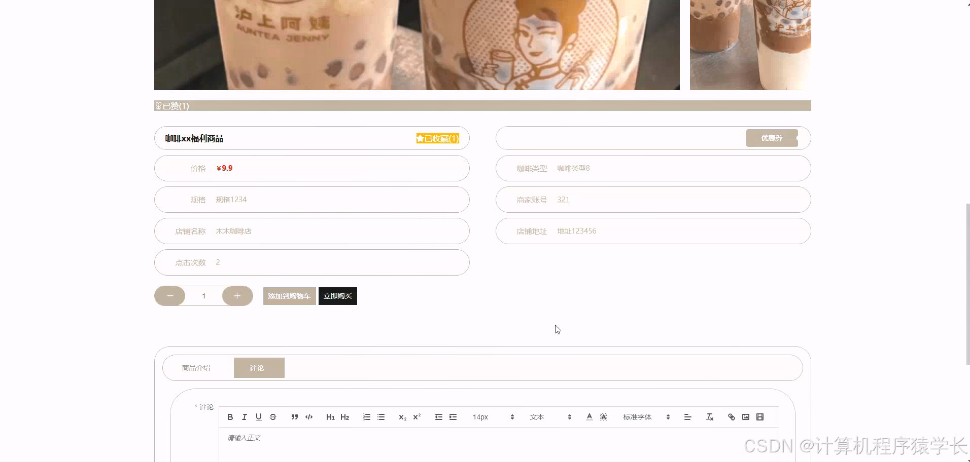The width and height of the screenshot is (970, 462).
Task: Insert an image in the comment
Action: (746, 417)
